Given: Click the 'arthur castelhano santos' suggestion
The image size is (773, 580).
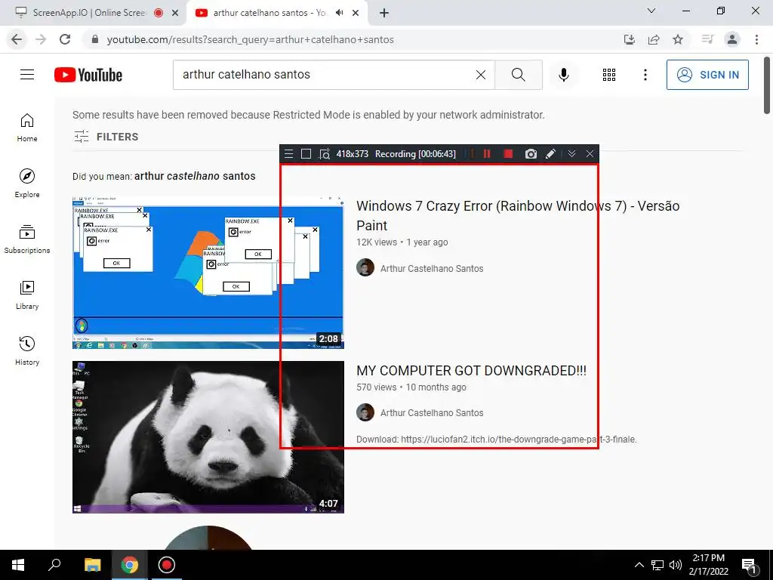Looking at the screenshot, I should [195, 176].
